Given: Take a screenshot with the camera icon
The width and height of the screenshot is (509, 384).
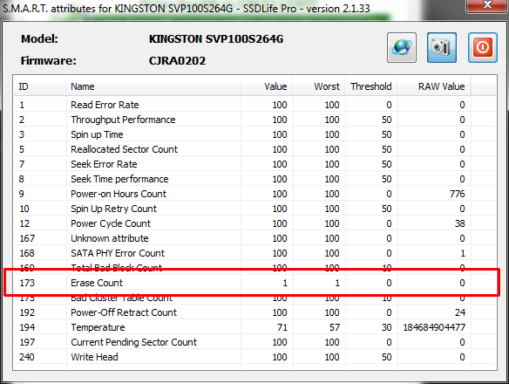Looking at the screenshot, I should coord(442,47).
